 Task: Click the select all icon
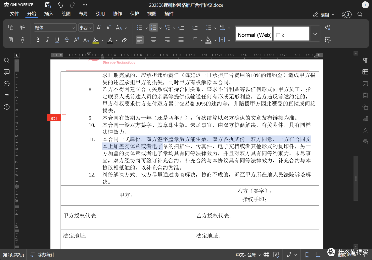click(328, 40)
